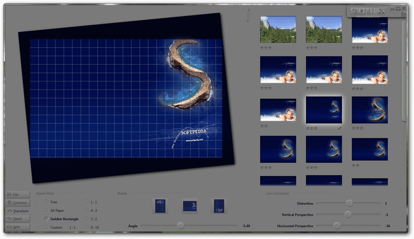Viewport: 414px width, 239px height.
Task: Click the Vertical Perspective label
Action: (298, 215)
